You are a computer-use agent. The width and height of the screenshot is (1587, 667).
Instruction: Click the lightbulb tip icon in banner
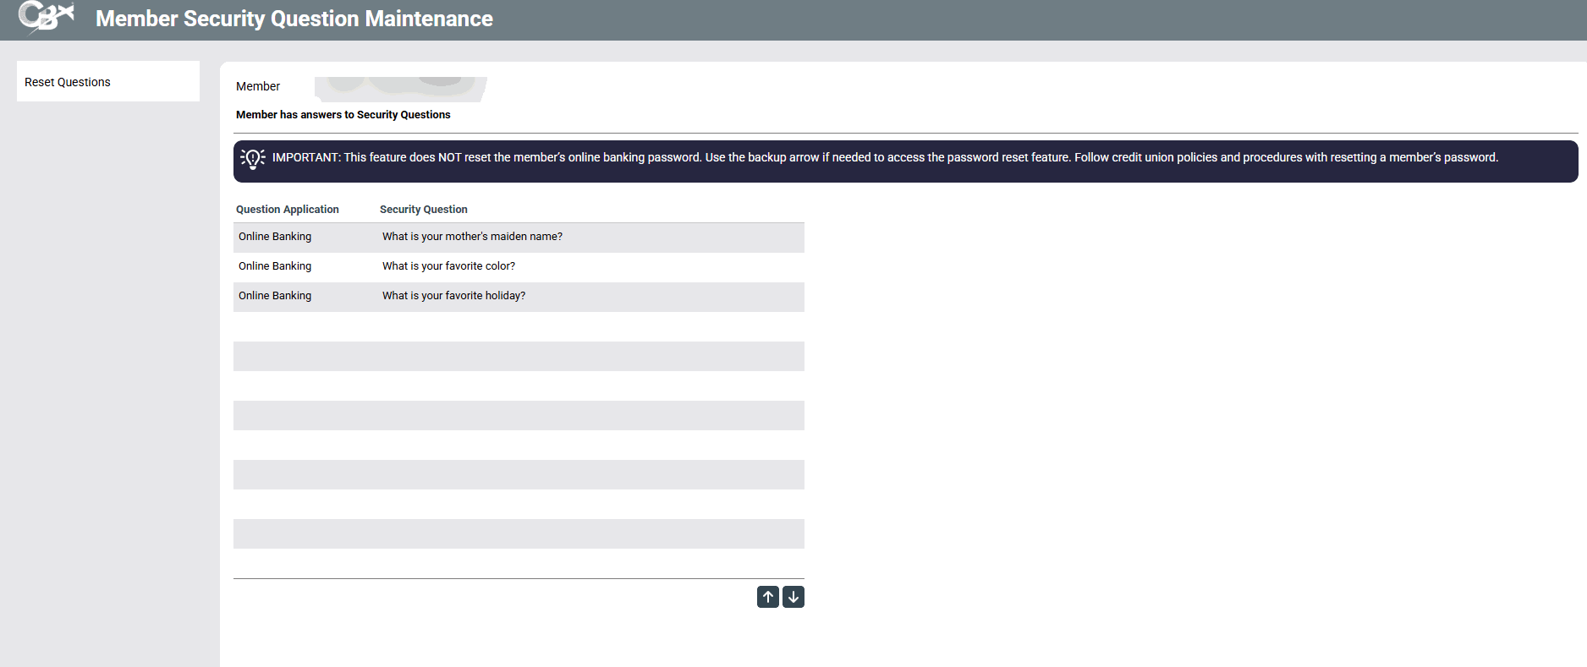coord(252,158)
